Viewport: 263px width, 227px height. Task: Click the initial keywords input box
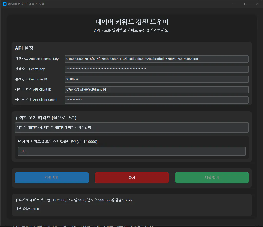[x=132, y=128]
